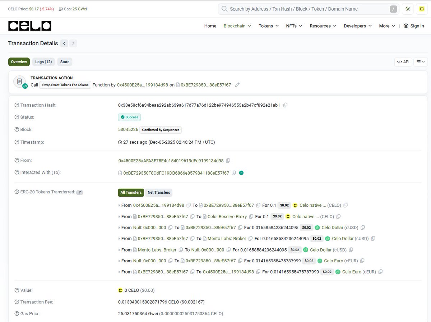Viewport: 431px width, 322px height.
Task: Select the All Transfers view
Action: [131, 192]
